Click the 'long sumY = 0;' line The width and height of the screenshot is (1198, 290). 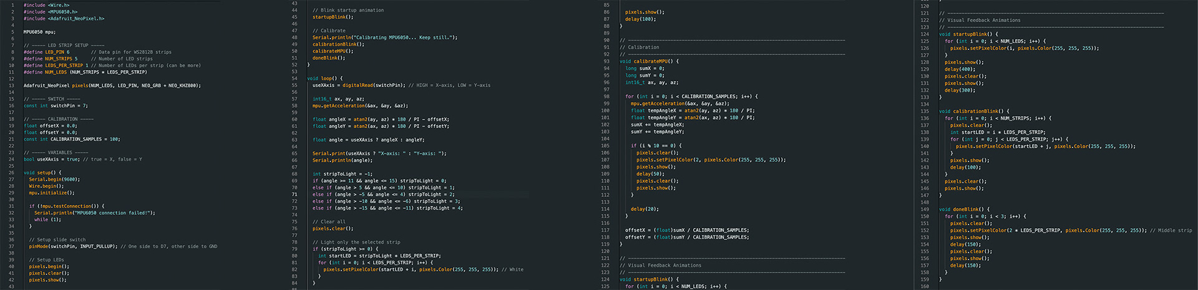click(x=644, y=75)
